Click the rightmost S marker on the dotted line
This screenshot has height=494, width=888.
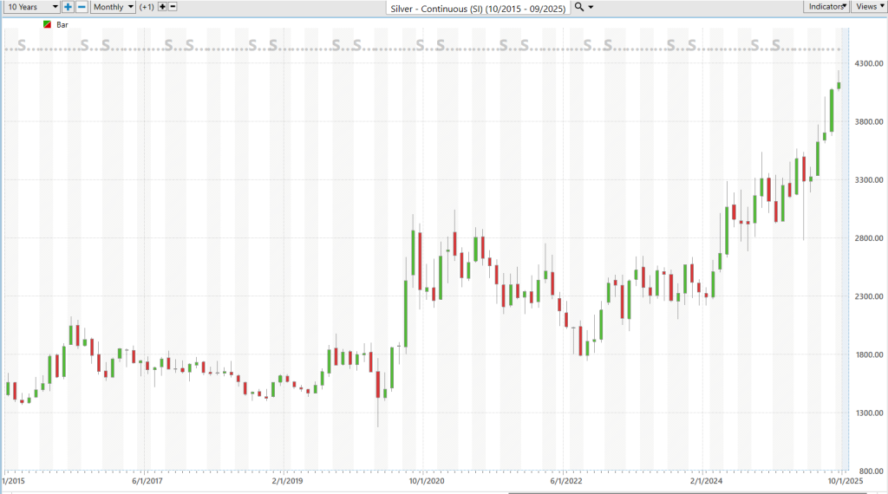coord(776,44)
